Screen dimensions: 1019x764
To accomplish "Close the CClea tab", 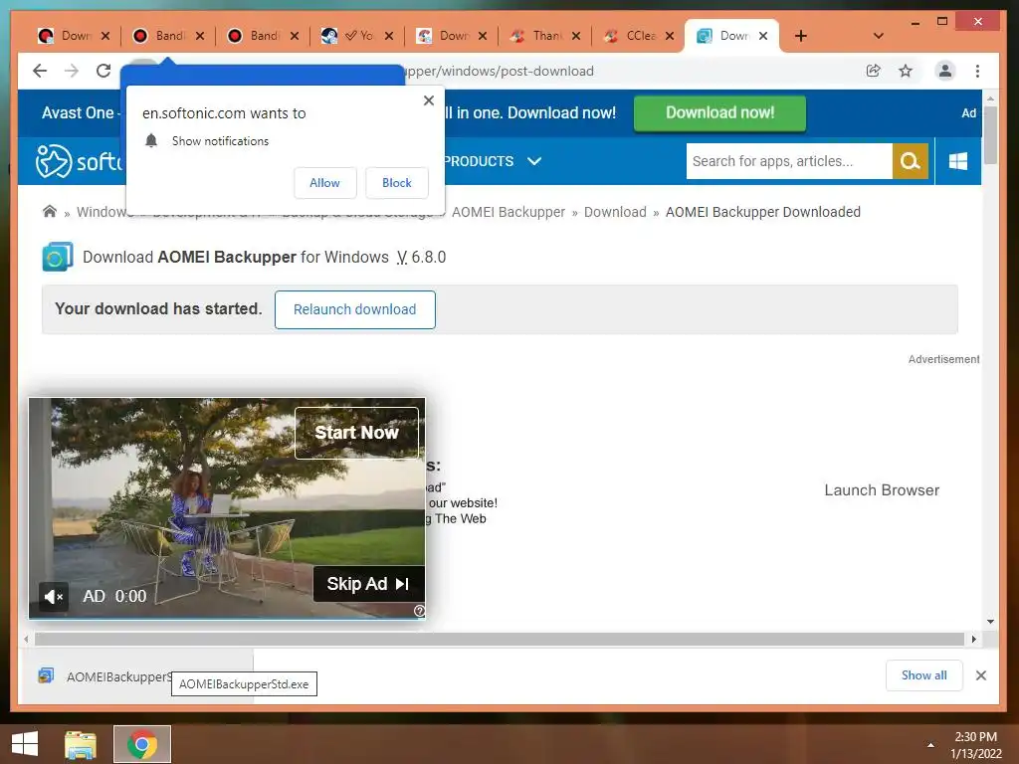I will tap(670, 36).
